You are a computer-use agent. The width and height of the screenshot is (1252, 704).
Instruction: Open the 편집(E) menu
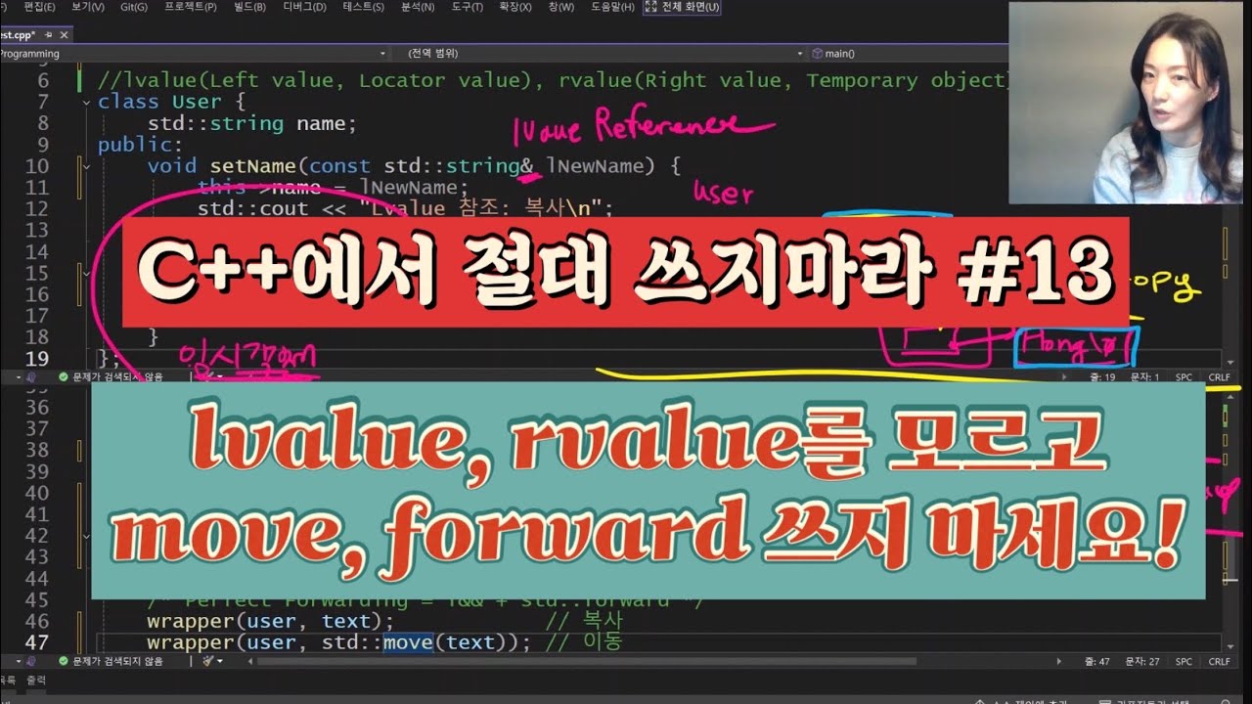(x=39, y=7)
